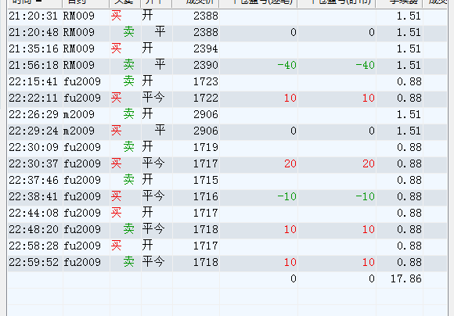The height and width of the screenshot is (316, 454).
Task: Click the green 卖 in the 21:20:48 row
Action: (x=129, y=32)
